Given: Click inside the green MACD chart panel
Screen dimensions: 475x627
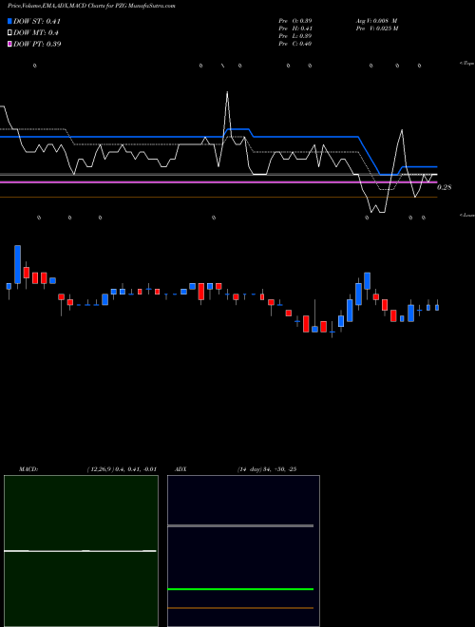Looking at the screenshot, I should click(x=81, y=551).
